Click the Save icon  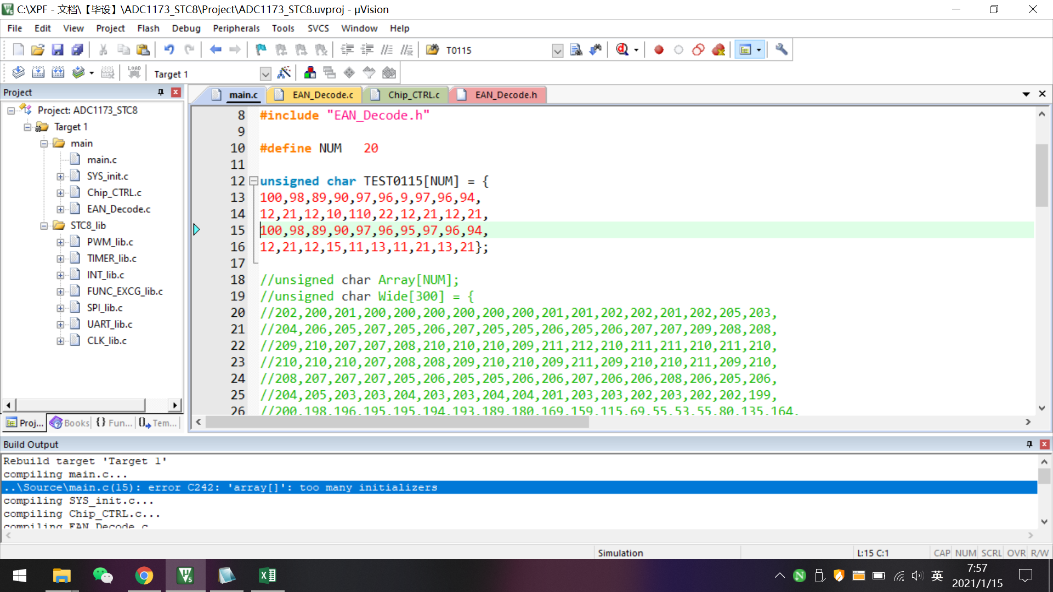pyautogui.click(x=58, y=50)
